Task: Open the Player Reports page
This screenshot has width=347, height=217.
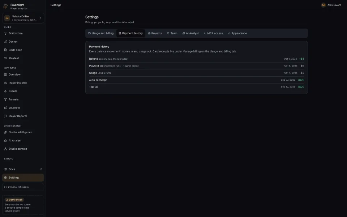Action: 23,116
